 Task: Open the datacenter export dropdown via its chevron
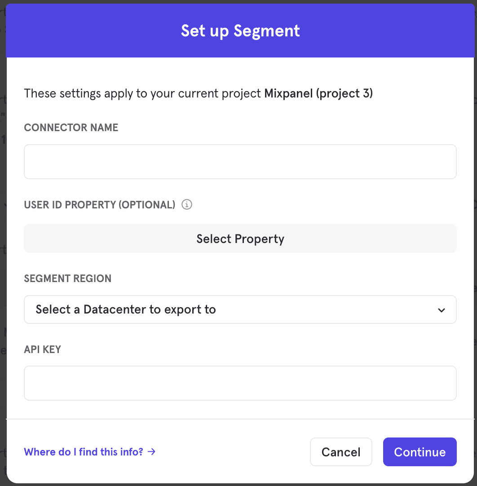point(442,309)
